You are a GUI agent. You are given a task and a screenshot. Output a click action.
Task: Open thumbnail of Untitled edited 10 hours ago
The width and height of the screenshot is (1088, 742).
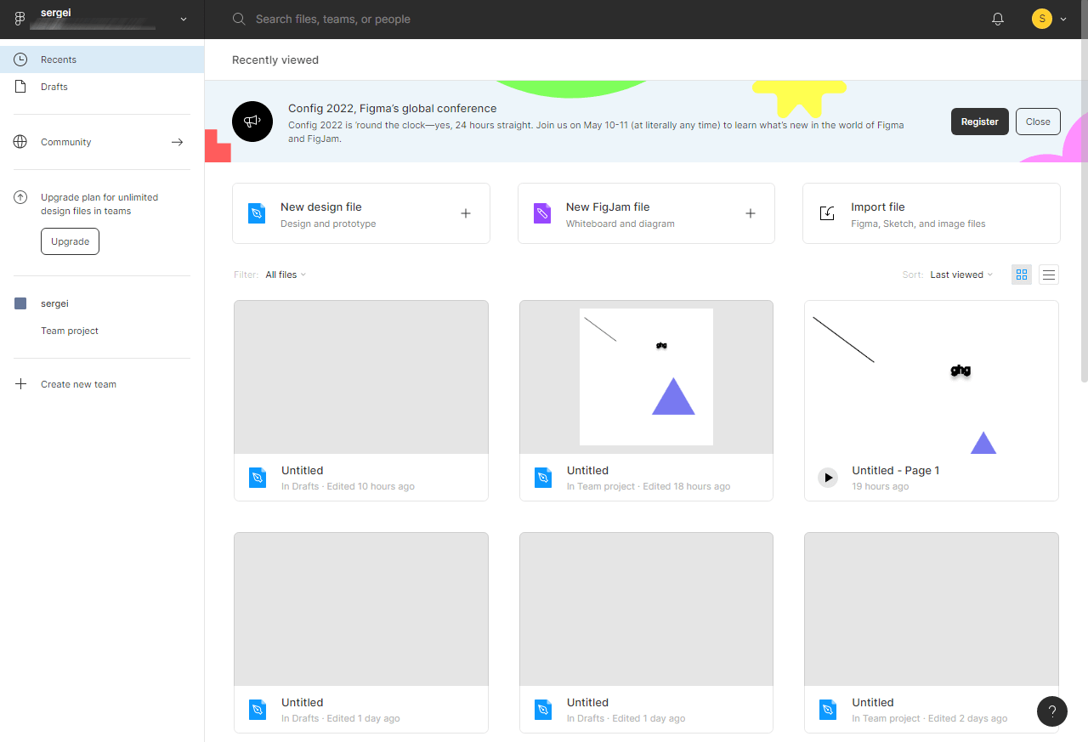point(361,377)
